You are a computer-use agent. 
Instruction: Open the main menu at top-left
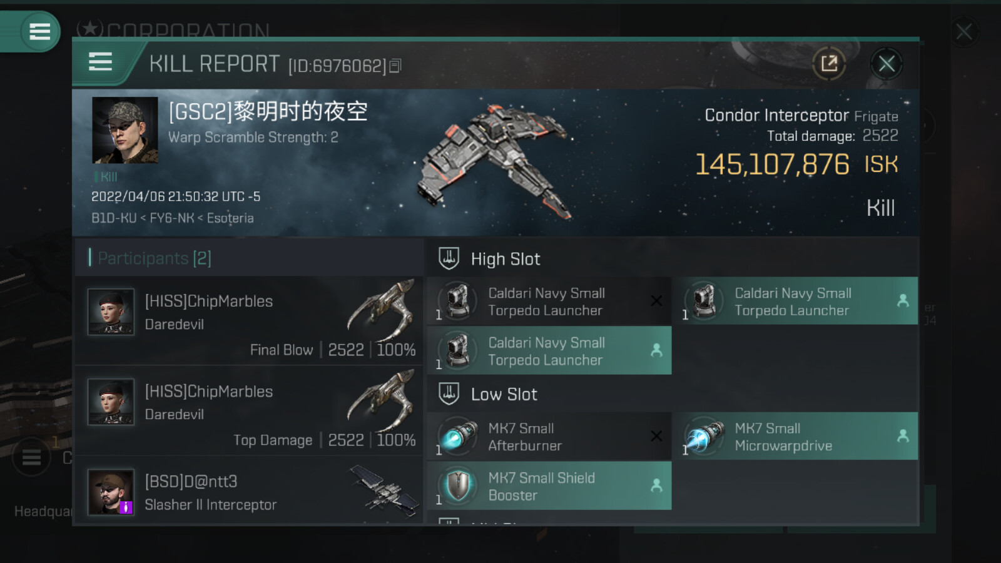[39, 31]
